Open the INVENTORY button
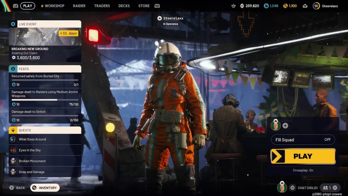This screenshot has width=348, height=196. [45, 188]
